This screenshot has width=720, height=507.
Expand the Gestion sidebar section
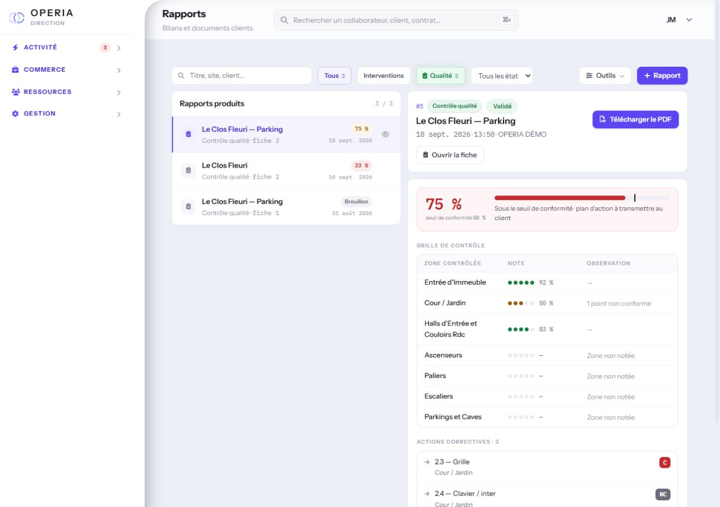119,114
